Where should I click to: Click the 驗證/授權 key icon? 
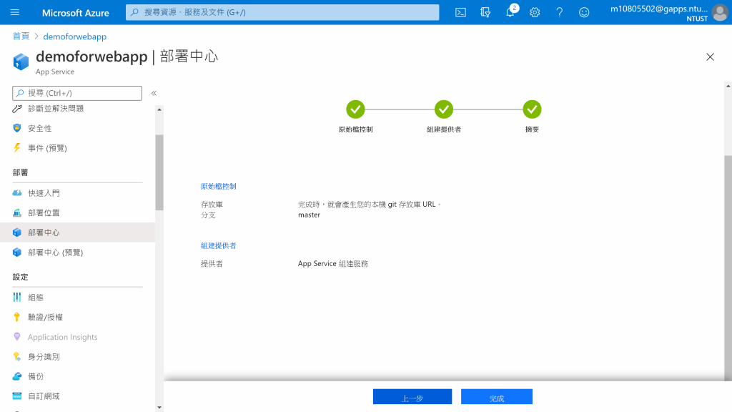(x=17, y=317)
